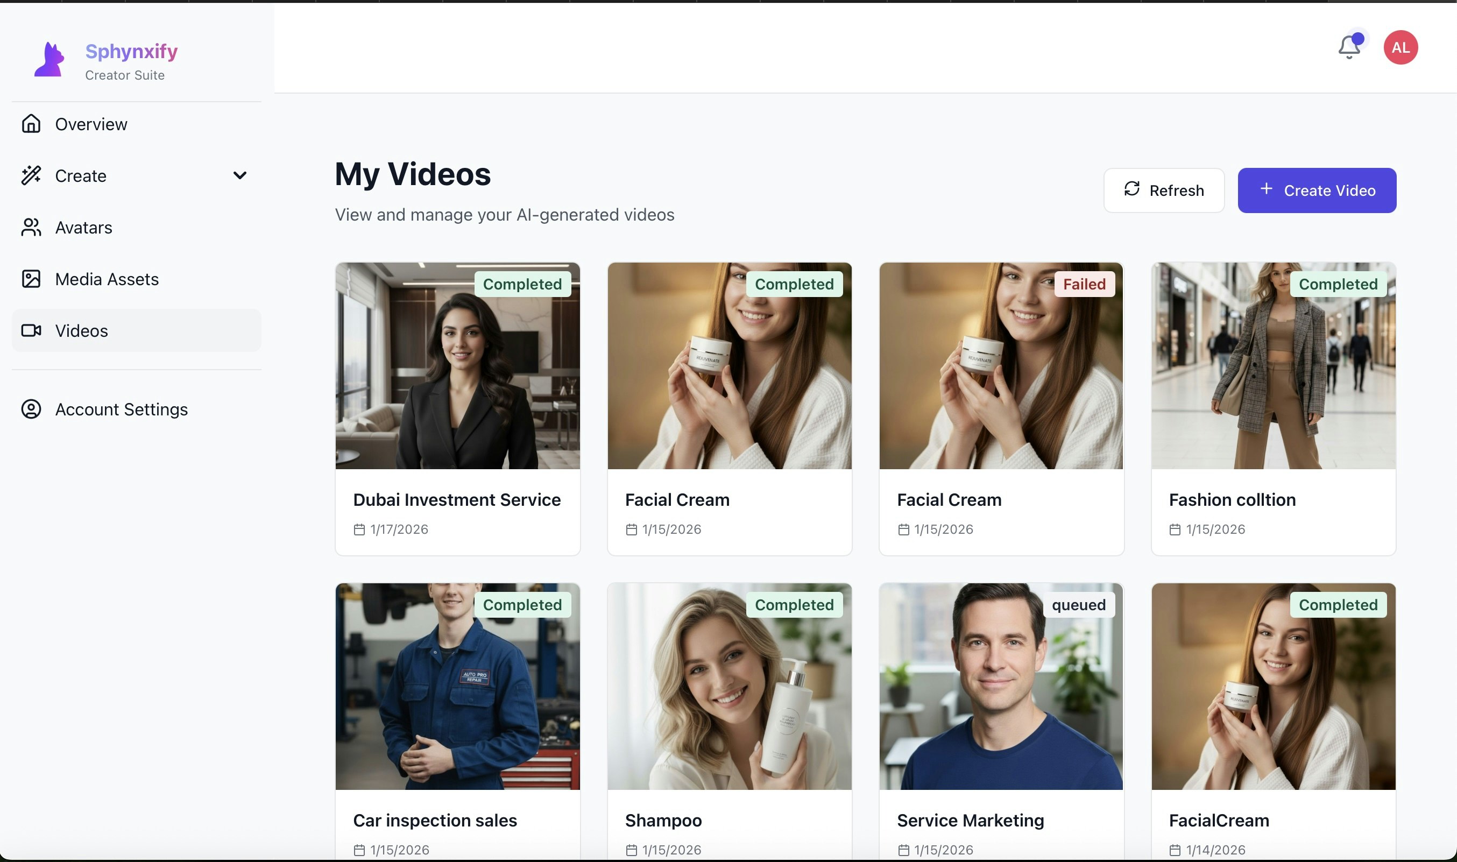Viewport: 1457px width, 862px height.
Task: Click the Create magic wand icon
Action: 31,175
